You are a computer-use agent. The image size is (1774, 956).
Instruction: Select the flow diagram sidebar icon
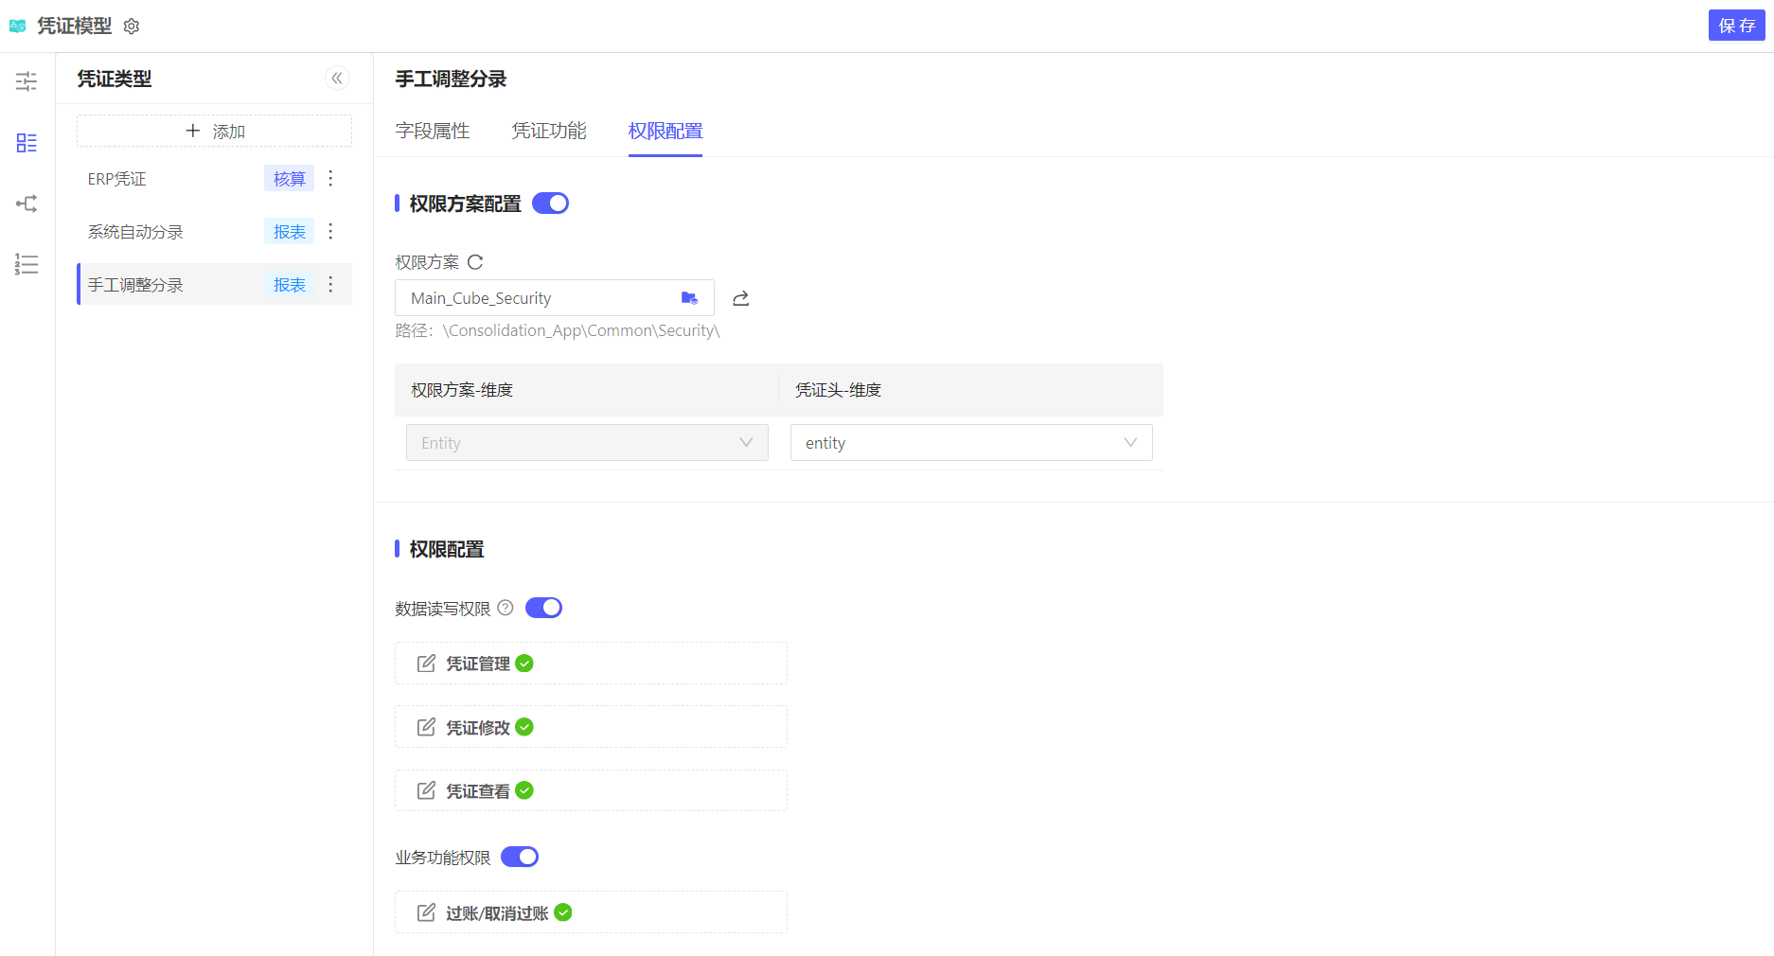click(x=27, y=204)
